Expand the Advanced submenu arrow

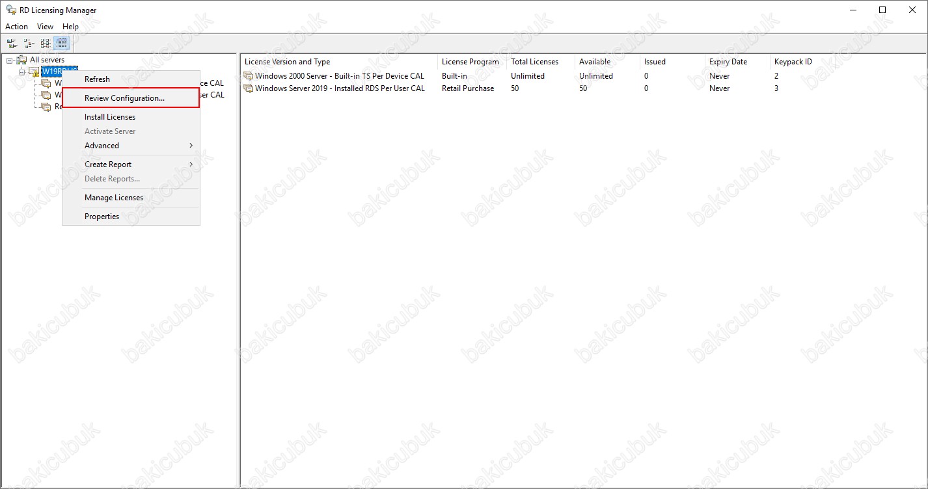click(x=191, y=146)
